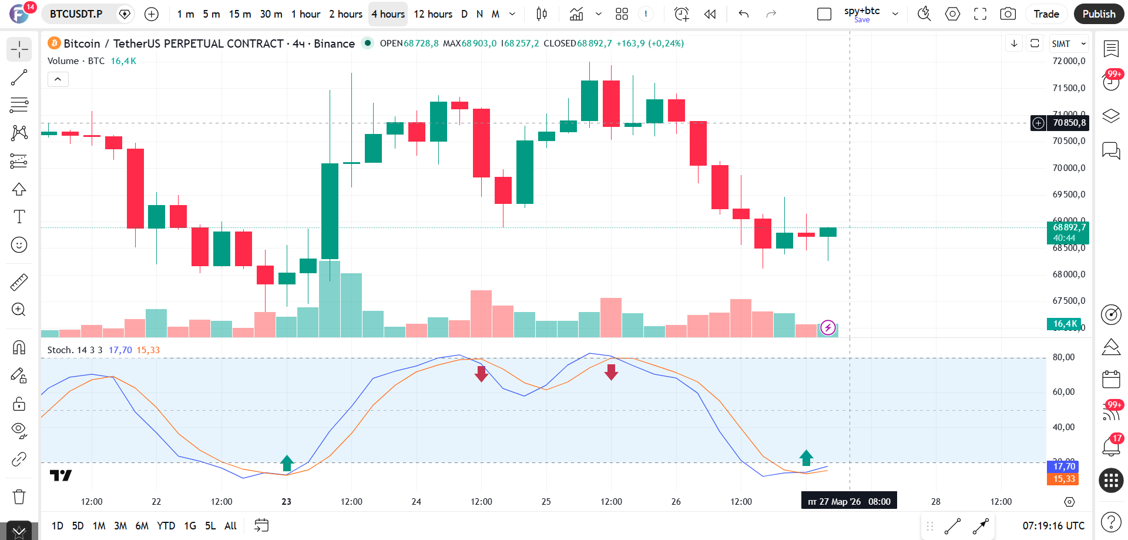
Task: Switch to the 12 hours timeframe
Action: pos(433,14)
